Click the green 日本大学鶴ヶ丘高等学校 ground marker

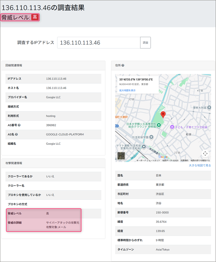point(159,125)
